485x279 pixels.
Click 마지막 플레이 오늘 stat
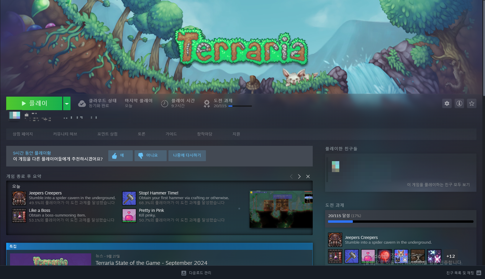click(x=139, y=103)
